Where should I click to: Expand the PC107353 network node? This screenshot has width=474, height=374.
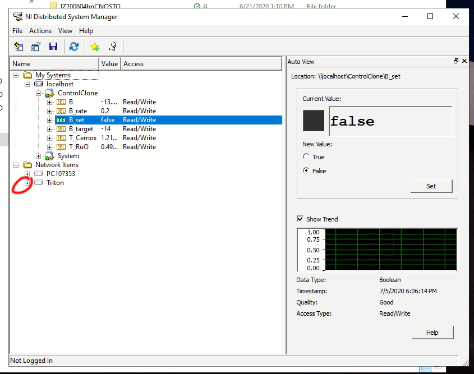tap(27, 174)
